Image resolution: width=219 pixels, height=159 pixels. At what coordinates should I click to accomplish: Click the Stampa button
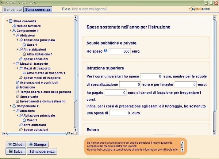pyautogui.click(x=38, y=144)
